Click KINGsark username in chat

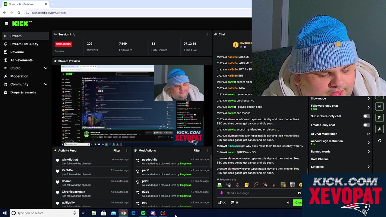(234, 146)
